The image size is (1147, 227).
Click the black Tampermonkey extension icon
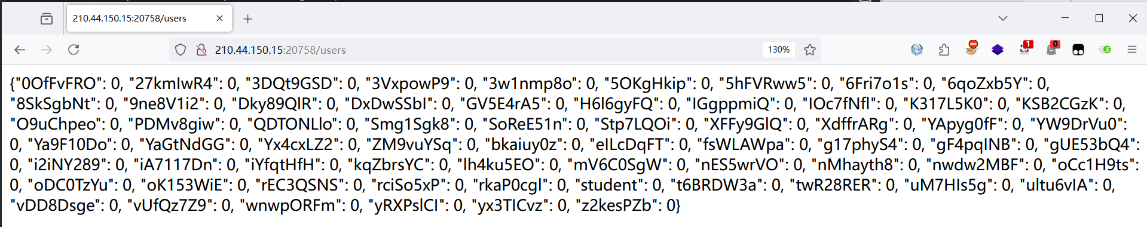click(1078, 50)
